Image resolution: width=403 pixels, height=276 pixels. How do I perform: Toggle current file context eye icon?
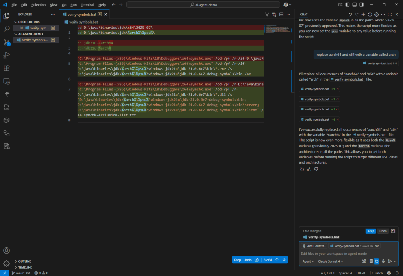(377, 246)
